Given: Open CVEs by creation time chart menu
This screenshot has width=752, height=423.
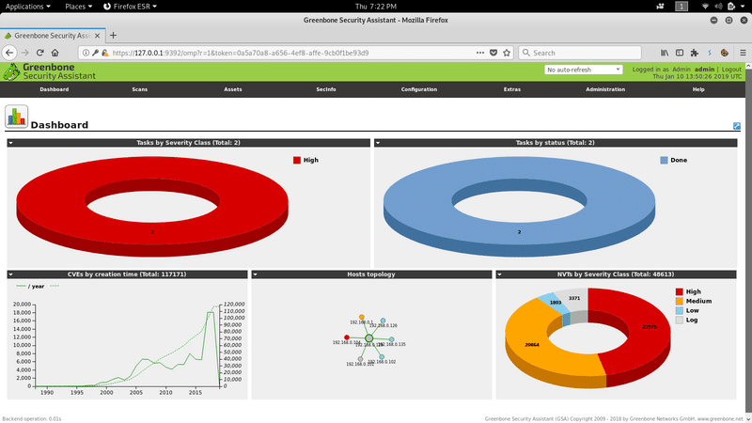Looking at the screenshot, I should pyautogui.click(x=11, y=274).
